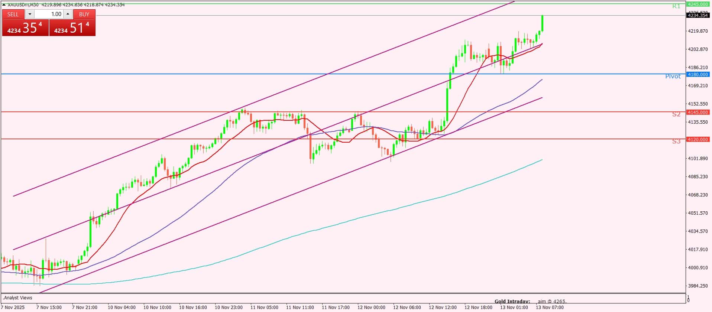Click the SELL button
Image resolution: width=712 pixels, height=312 pixels.
(x=13, y=14)
